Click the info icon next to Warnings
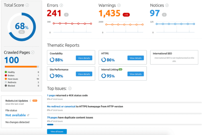Image resolution: width=204 pixels, height=135 pixels. (119, 5)
